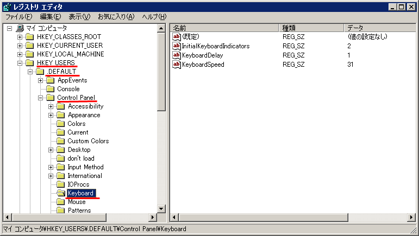Expand the Accessibility key node

tap(51, 106)
